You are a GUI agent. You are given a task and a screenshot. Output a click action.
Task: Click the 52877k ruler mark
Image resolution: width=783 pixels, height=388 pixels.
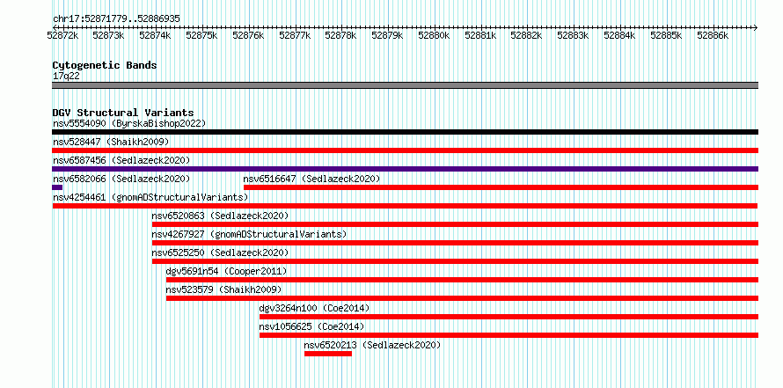[x=295, y=35]
